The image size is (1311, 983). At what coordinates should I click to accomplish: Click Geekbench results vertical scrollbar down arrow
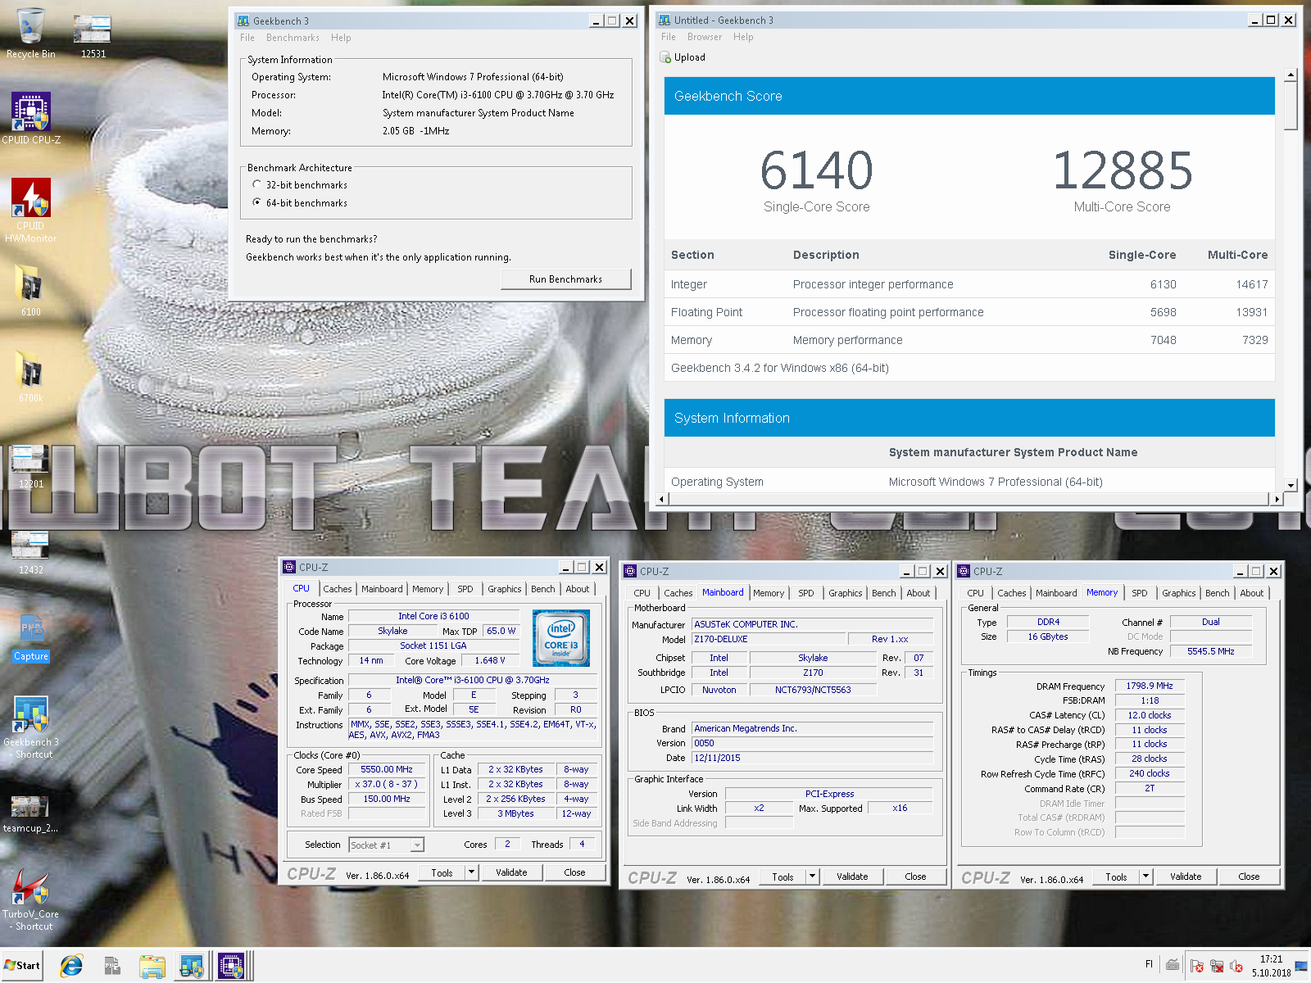(x=1291, y=485)
